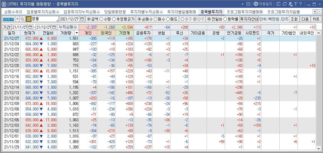The image size is (323, 153).
Task: Select the 21/12/27 row date cell
Action: (11, 38)
